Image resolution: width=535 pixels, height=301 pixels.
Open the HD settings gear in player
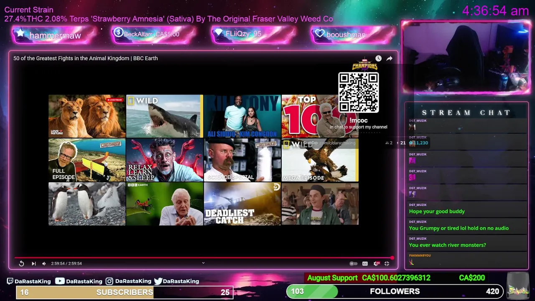click(x=376, y=263)
